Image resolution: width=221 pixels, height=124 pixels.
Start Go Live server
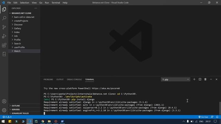click(x=203, y=117)
